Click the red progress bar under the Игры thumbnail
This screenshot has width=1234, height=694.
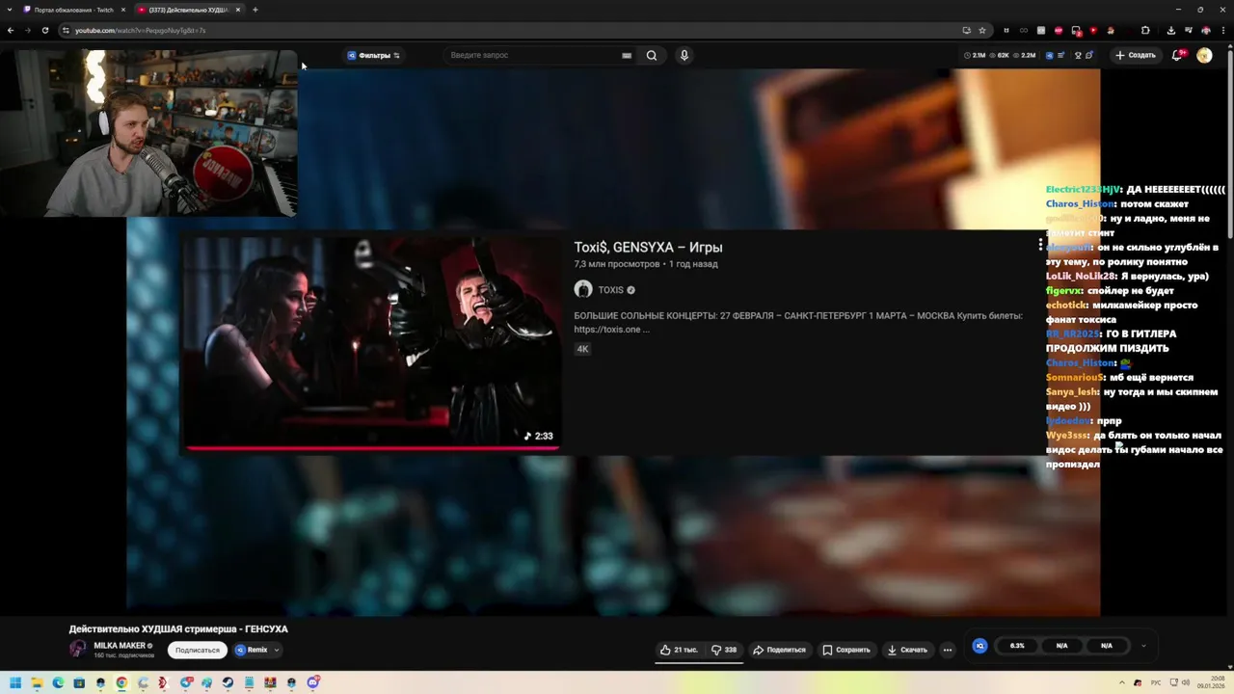click(x=372, y=447)
